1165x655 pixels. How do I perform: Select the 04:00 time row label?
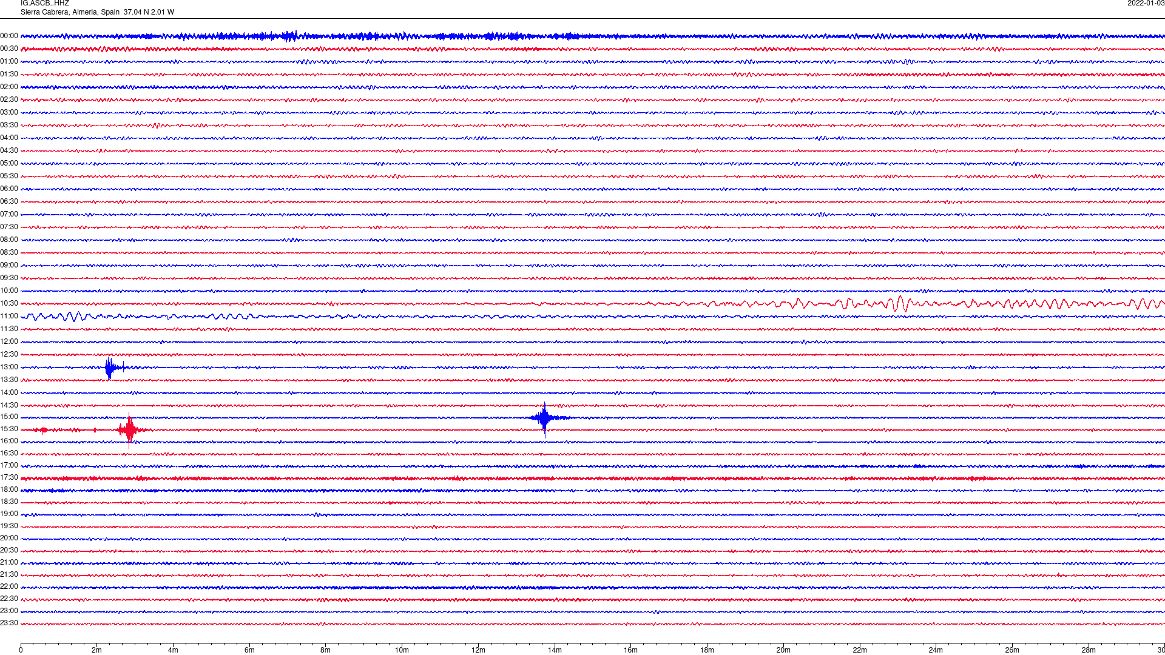click(9, 138)
